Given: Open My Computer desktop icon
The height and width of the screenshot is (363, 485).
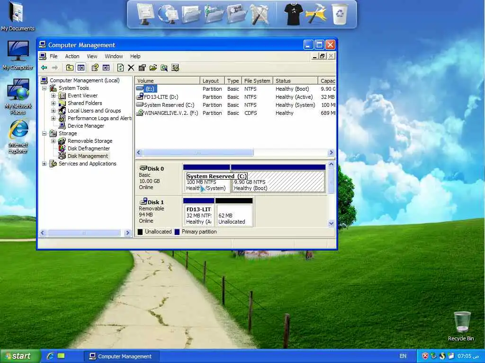Looking at the screenshot, I should click(18, 55).
